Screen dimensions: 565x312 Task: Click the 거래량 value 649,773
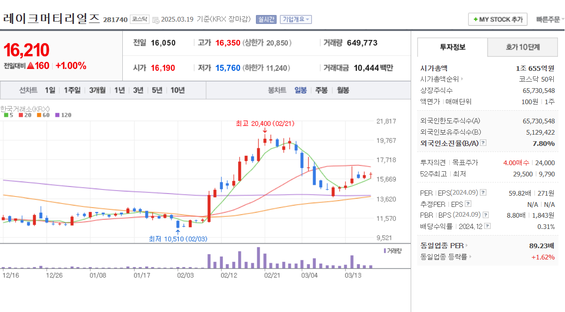click(362, 43)
